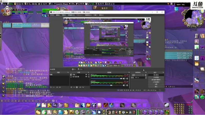
Task: Open the 视图(V) menu in OBS
Action: [64, 15]
